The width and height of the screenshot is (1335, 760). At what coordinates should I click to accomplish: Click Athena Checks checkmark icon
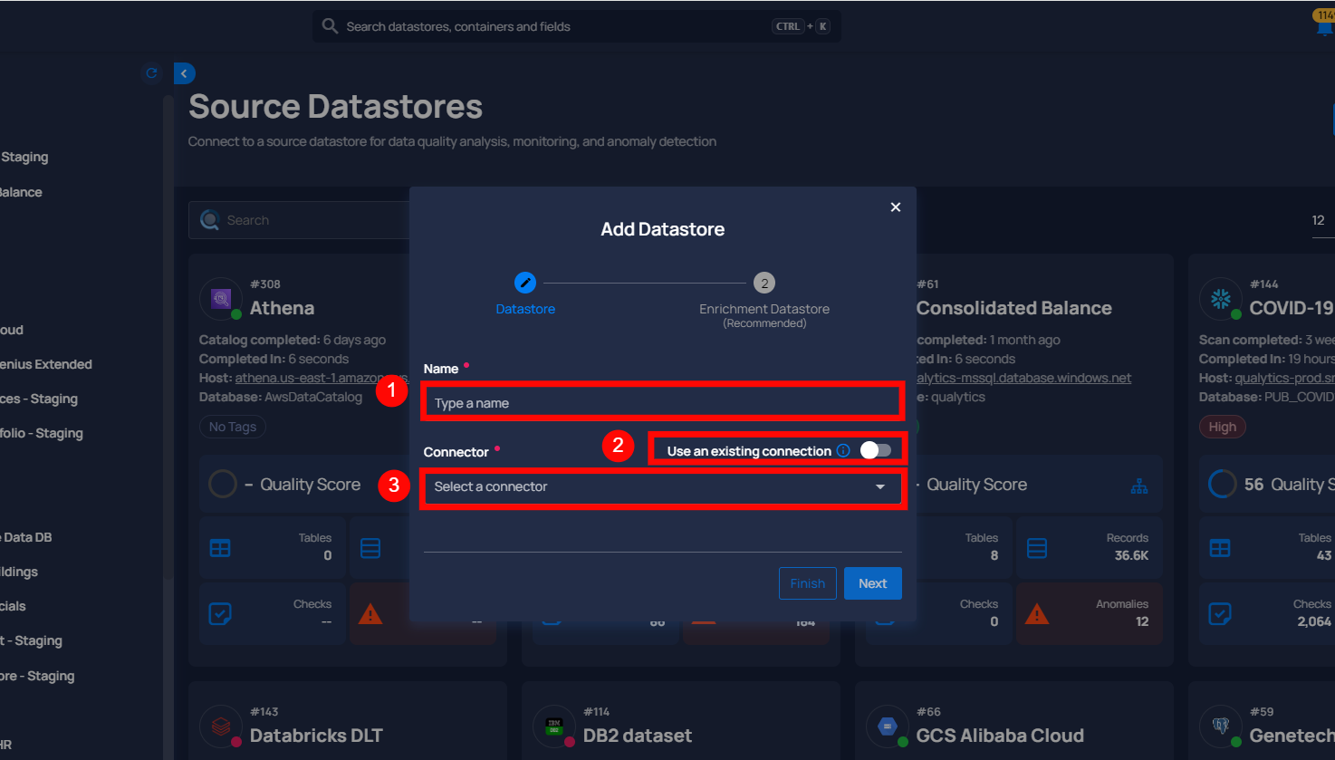pyautogui.click(x=220, y=614)
